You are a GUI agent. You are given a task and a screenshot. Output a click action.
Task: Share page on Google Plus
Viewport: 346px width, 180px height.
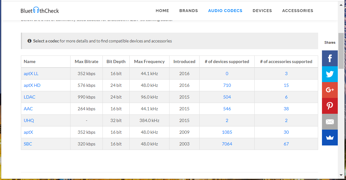[330, 90]
